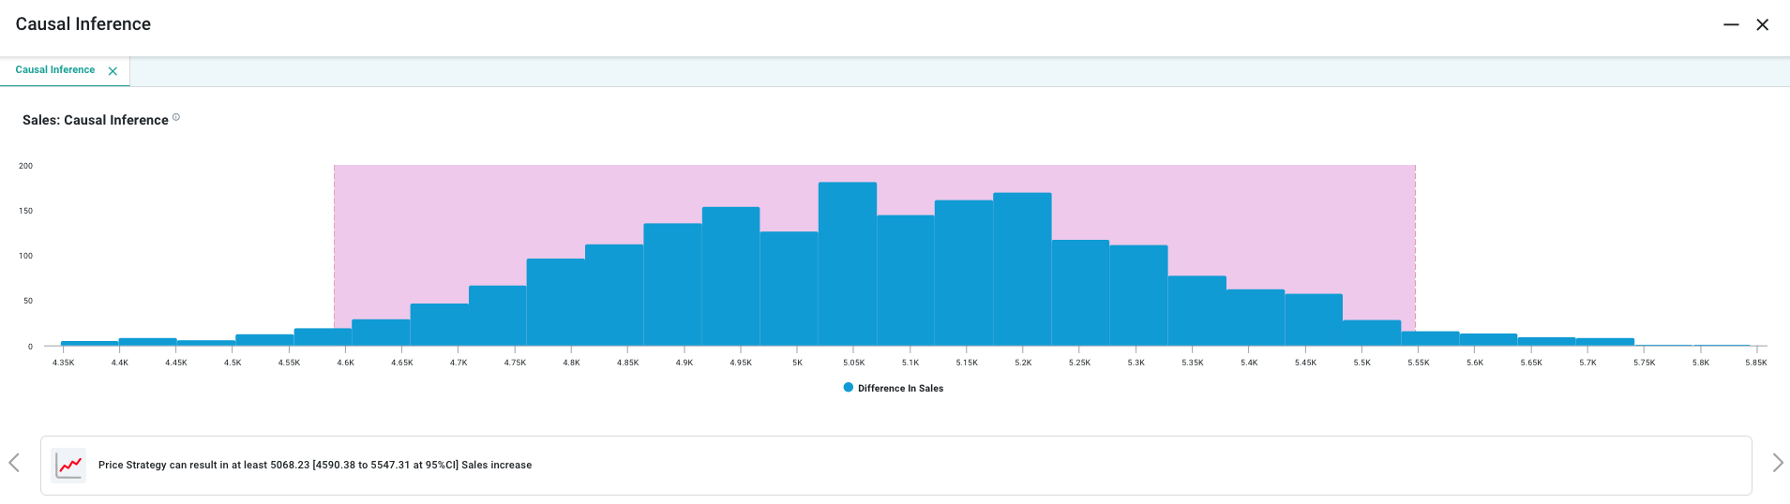Close the Causal Inference tab
The height and width of the screenshot is (504, 1790).
click(x=113, y=71)
